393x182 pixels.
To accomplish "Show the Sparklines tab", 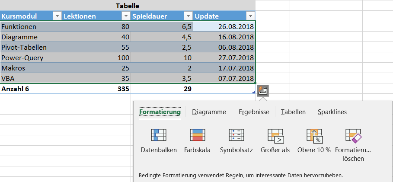I will (x=332, y=112).
